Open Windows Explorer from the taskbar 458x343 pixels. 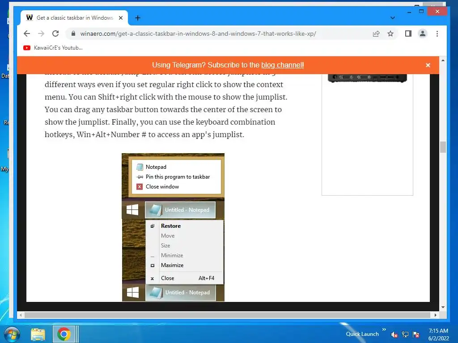pyautogui.click(x=38, y=334)
